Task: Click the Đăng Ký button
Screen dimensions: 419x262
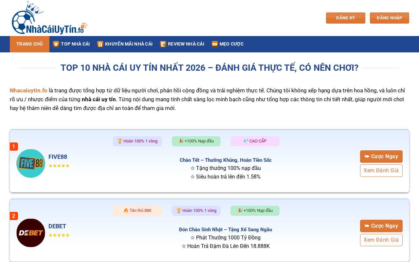Action: 346,18
